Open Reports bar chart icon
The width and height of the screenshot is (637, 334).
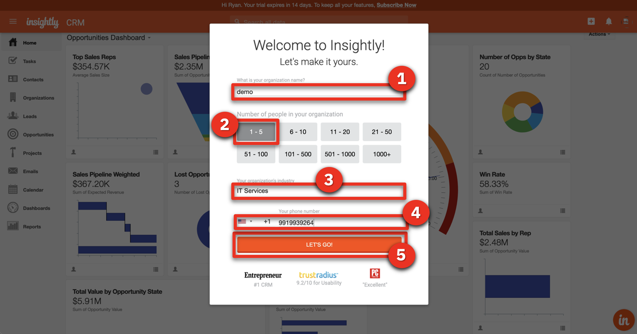pos(13,226)
